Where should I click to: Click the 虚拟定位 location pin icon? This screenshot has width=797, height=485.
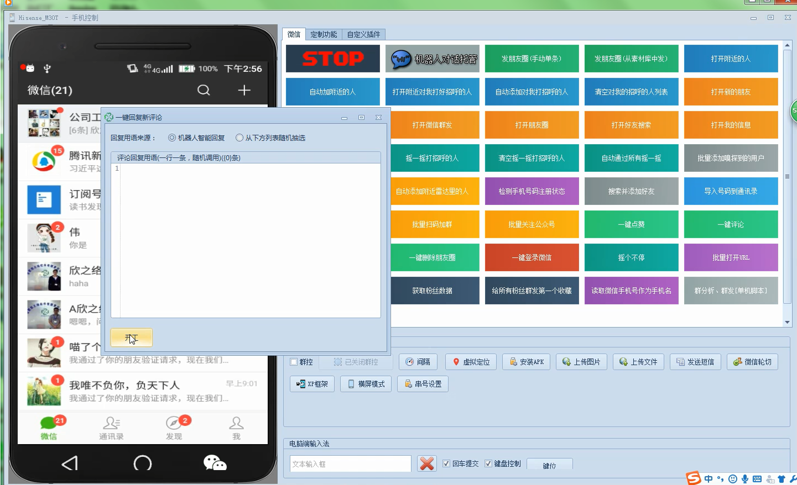456,362
